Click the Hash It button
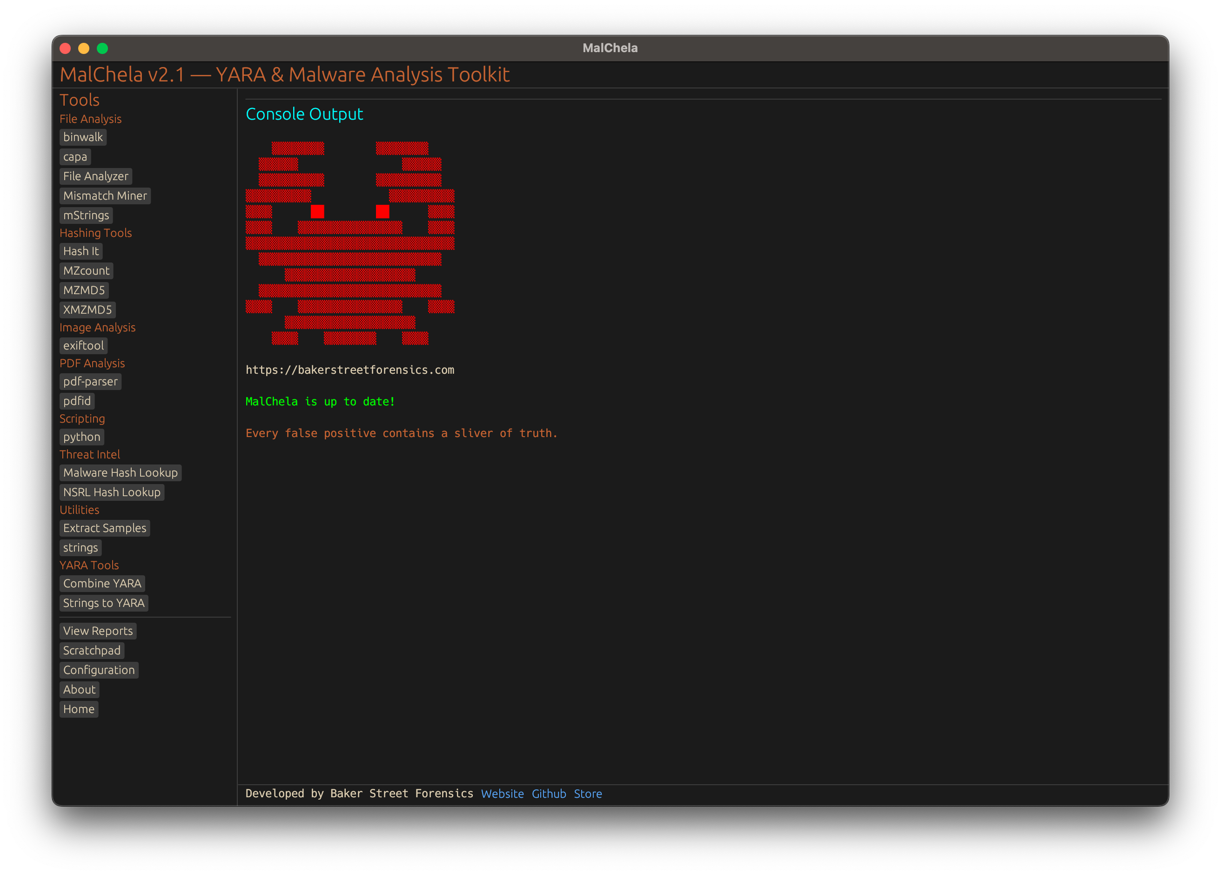Viewport: 1221px width, 875px height. [81, 251]
